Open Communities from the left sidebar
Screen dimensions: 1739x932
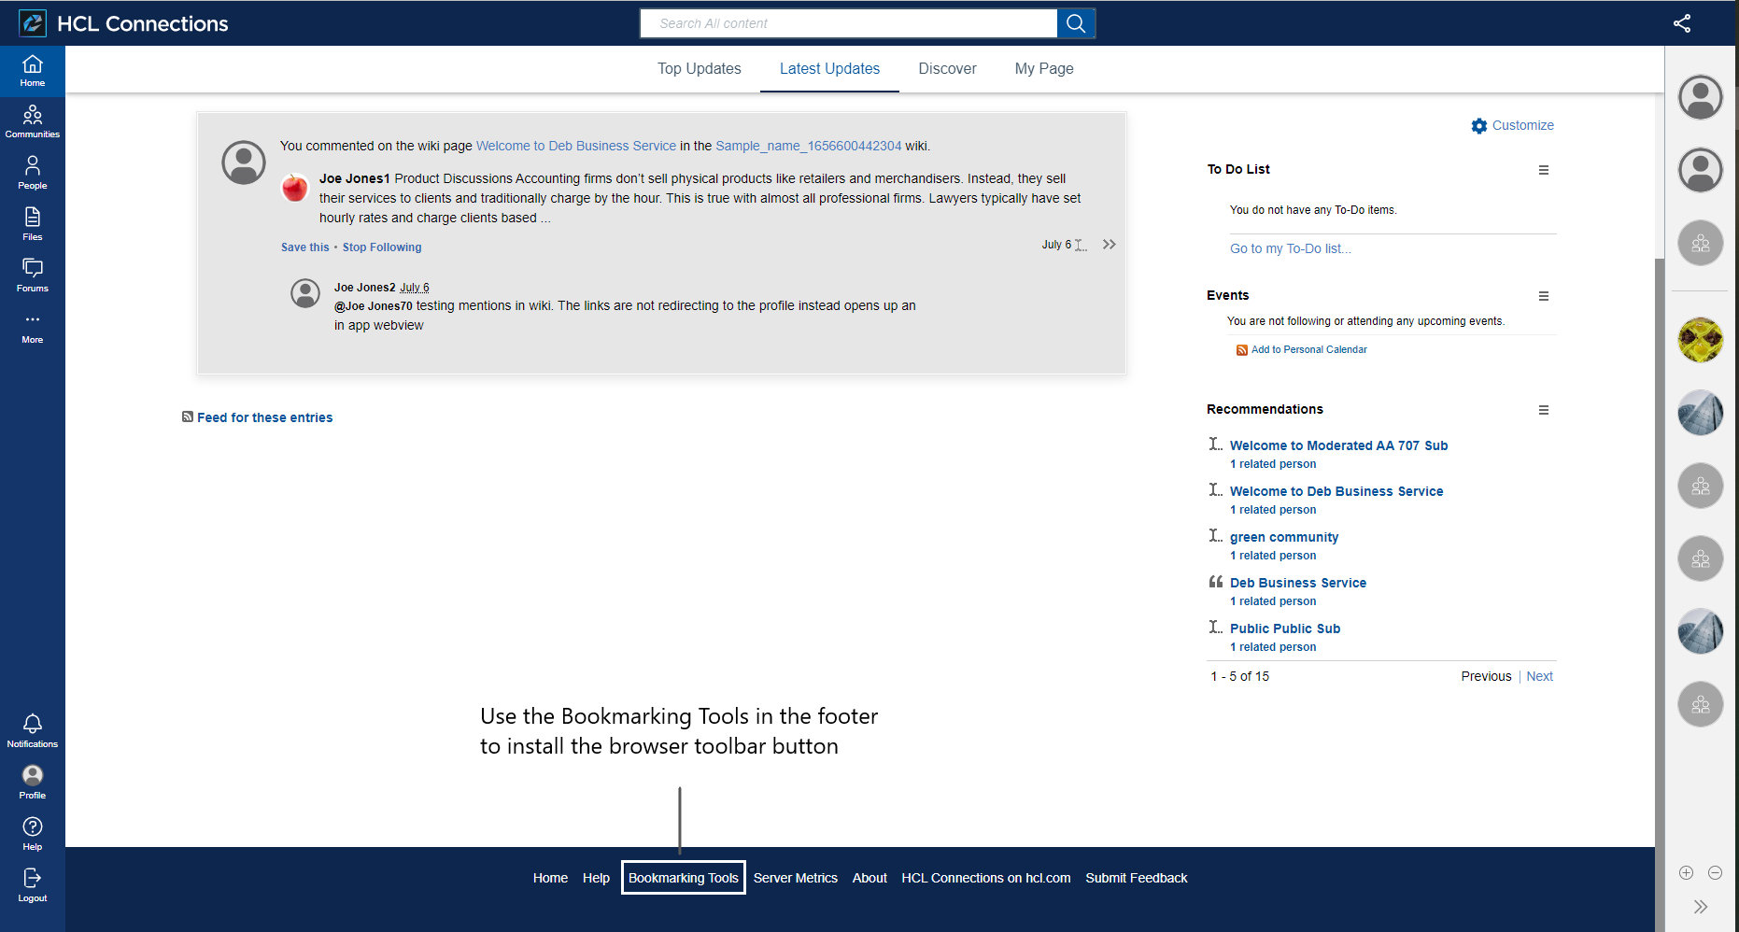(32, 121)
